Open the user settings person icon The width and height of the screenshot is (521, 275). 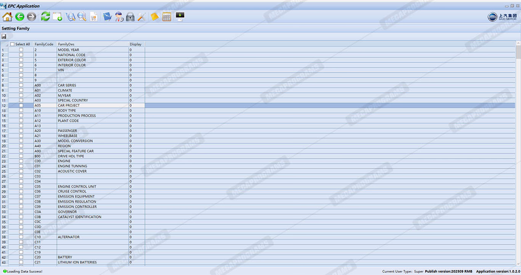click(x=119, y=17)
